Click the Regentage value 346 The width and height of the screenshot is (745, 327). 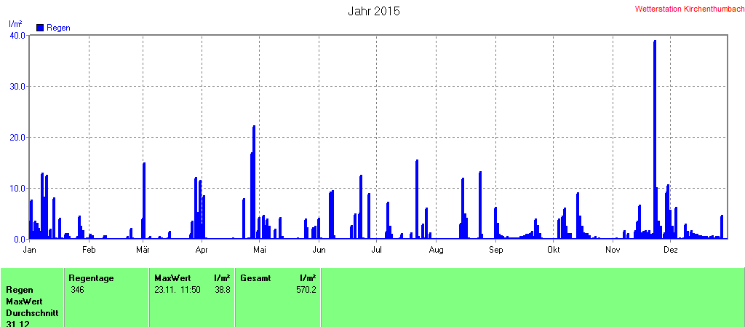(x=78, y=290)
